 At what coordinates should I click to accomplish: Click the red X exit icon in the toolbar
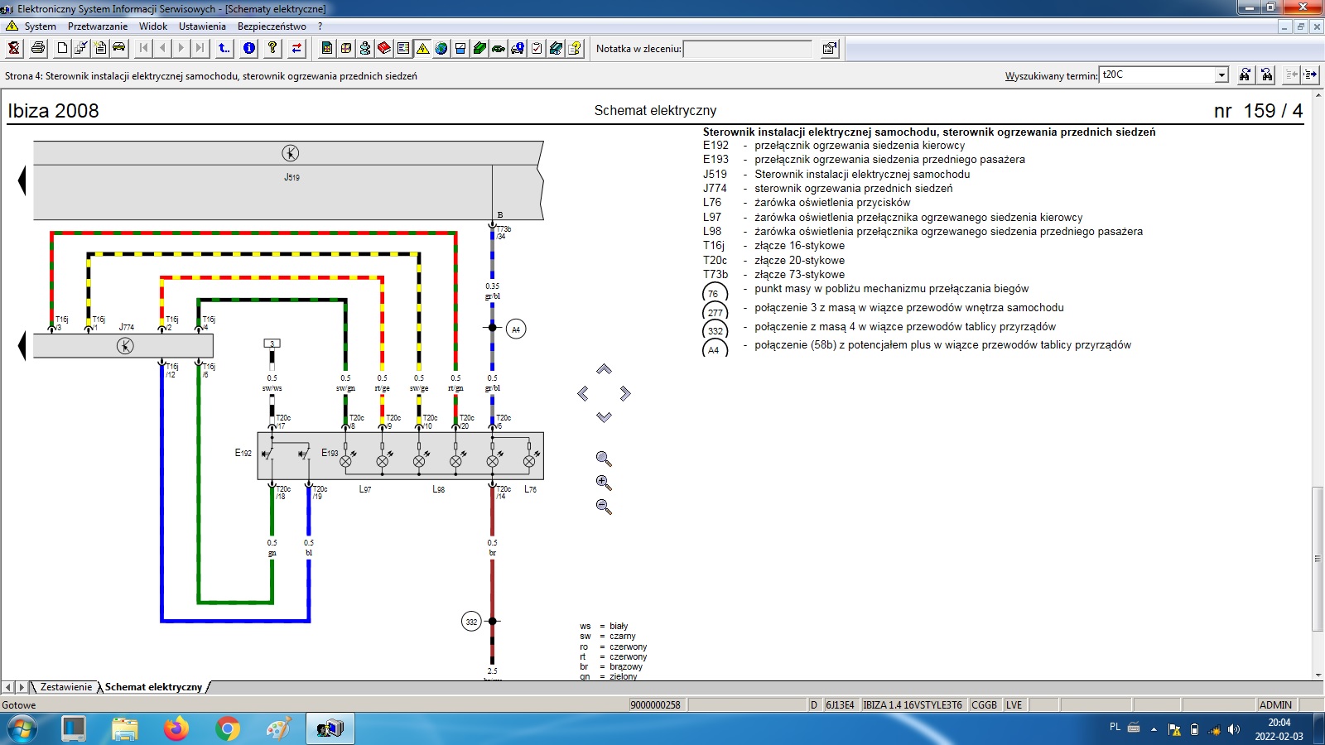tap(14, 48)
